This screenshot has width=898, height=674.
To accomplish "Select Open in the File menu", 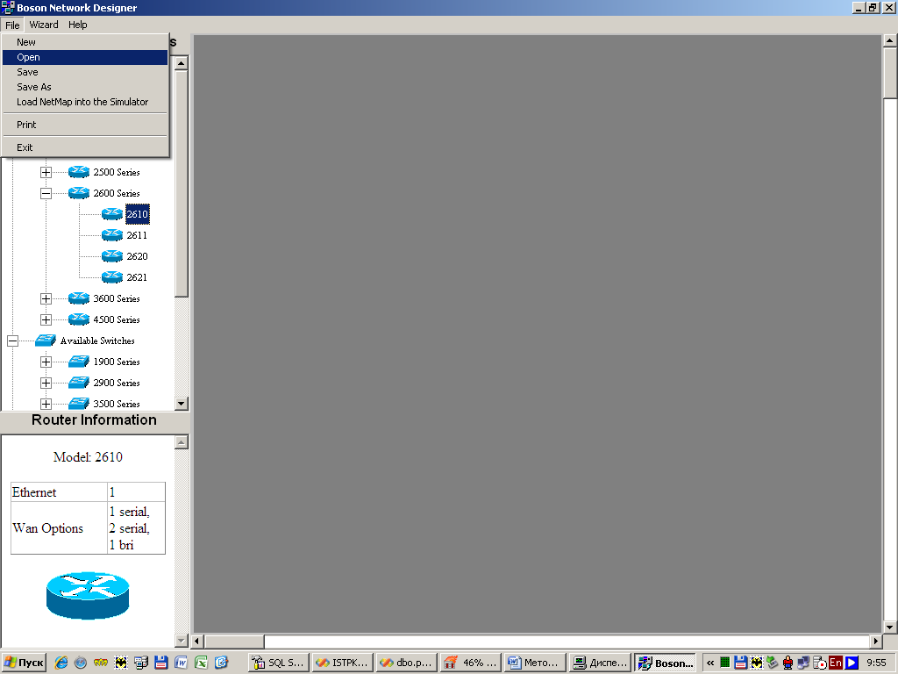I will pyautogui.click(x=85, y=57).
